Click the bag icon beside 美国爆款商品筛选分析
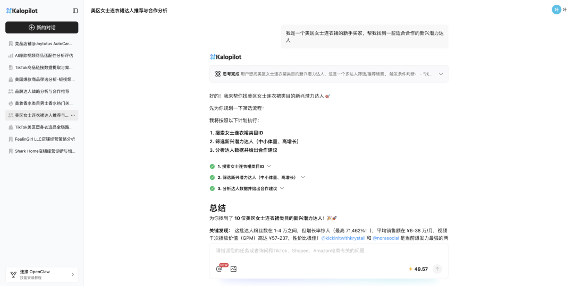Image resolution: width=574 pixels, height=286 pixels. coord(11,79)
